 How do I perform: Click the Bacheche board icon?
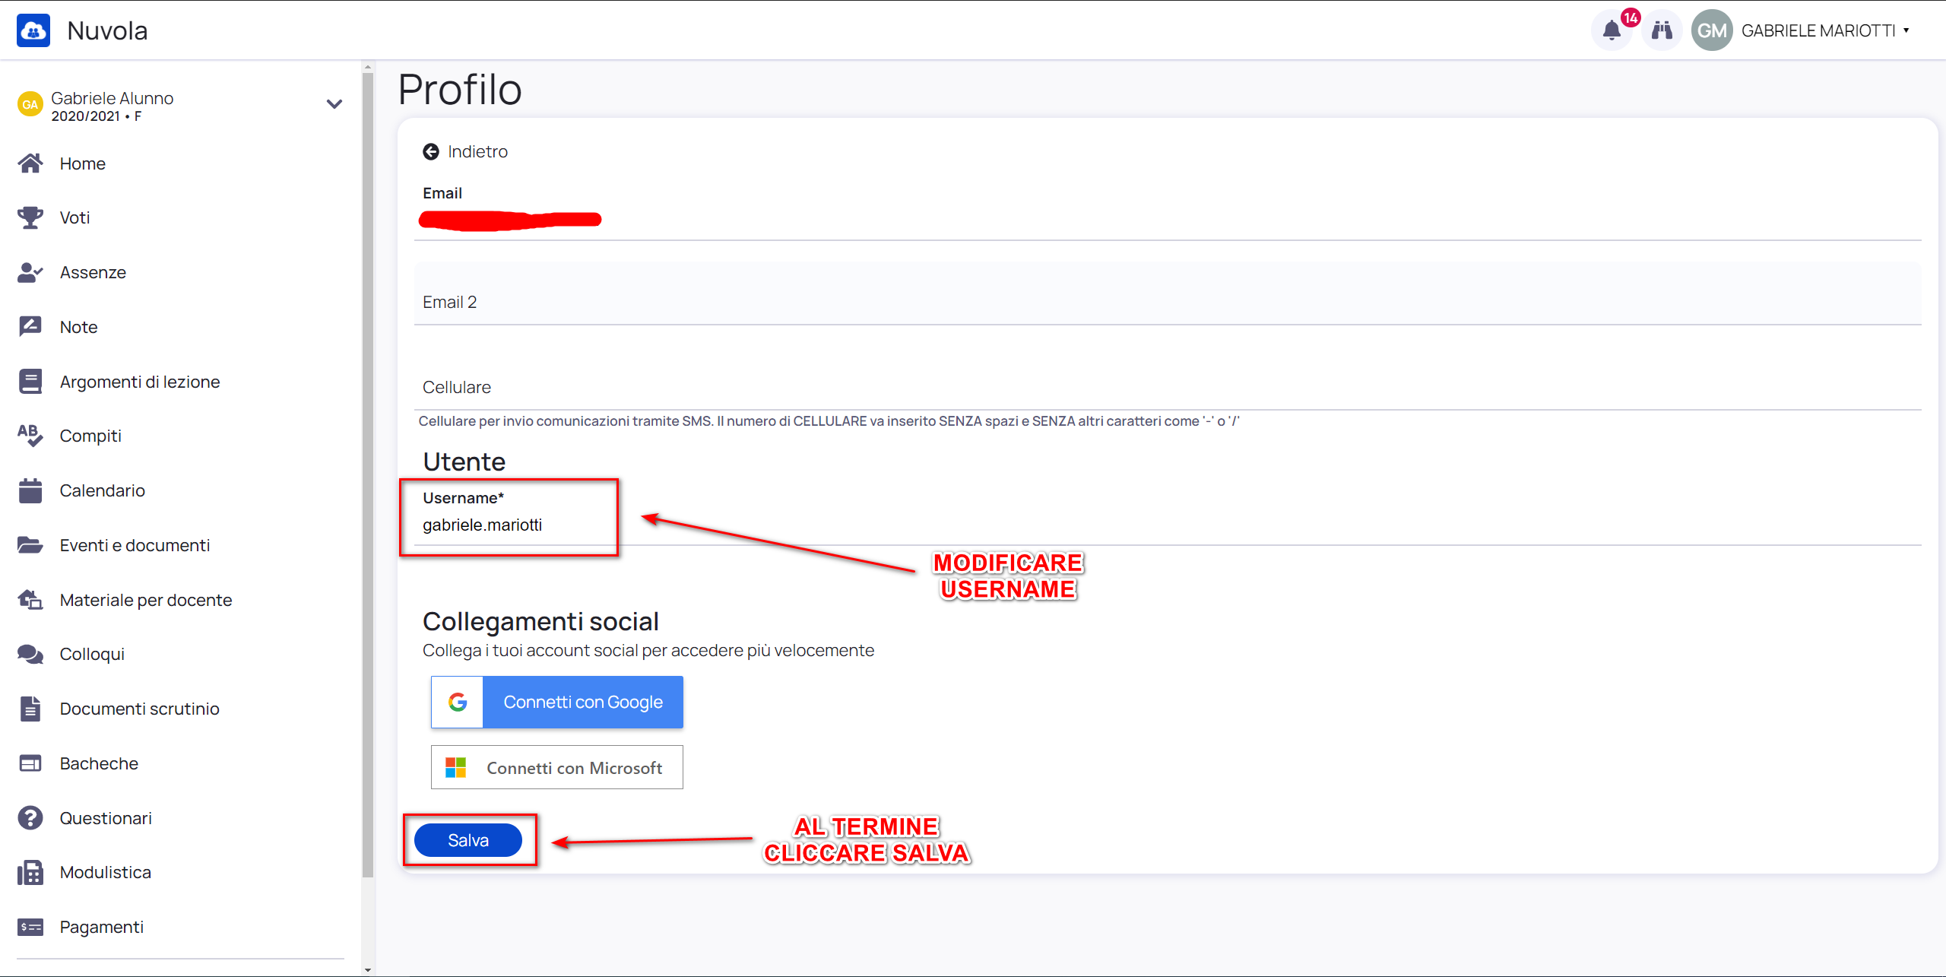(x=30, y=763)
